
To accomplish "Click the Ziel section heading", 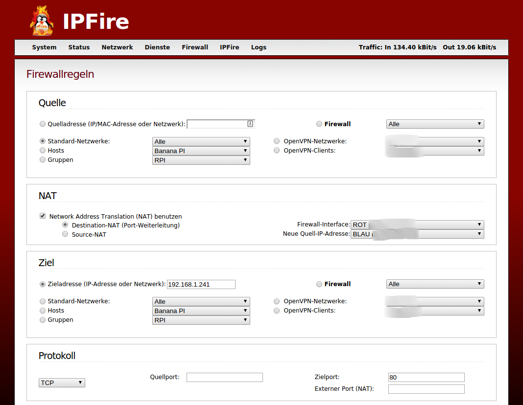I will click(47, 263).
